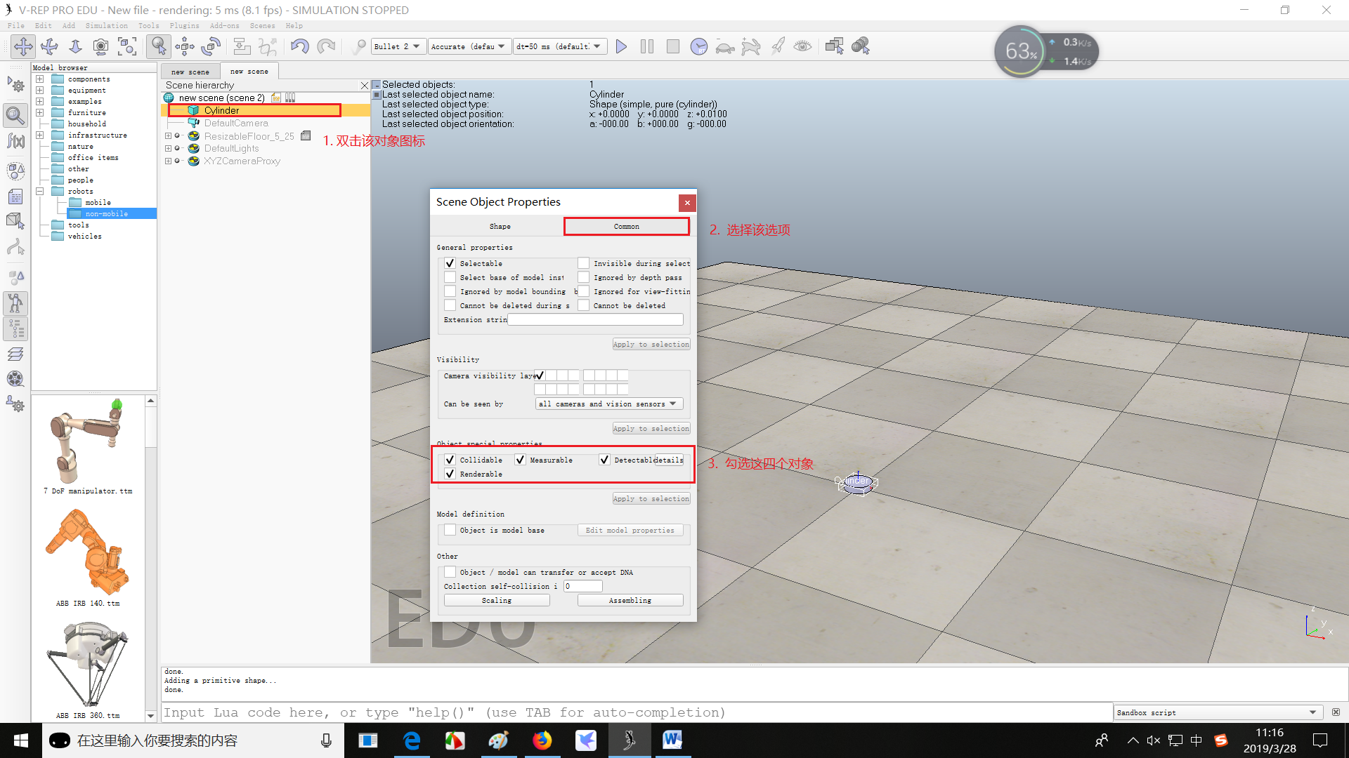Toggle real-time simulation clock icon
This screenshot has height=758, width=1349.
tap(698, 46)
